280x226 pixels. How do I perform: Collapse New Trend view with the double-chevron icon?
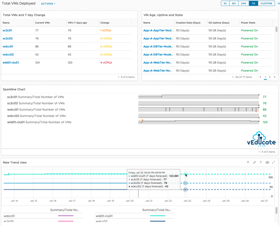[248, 162]
